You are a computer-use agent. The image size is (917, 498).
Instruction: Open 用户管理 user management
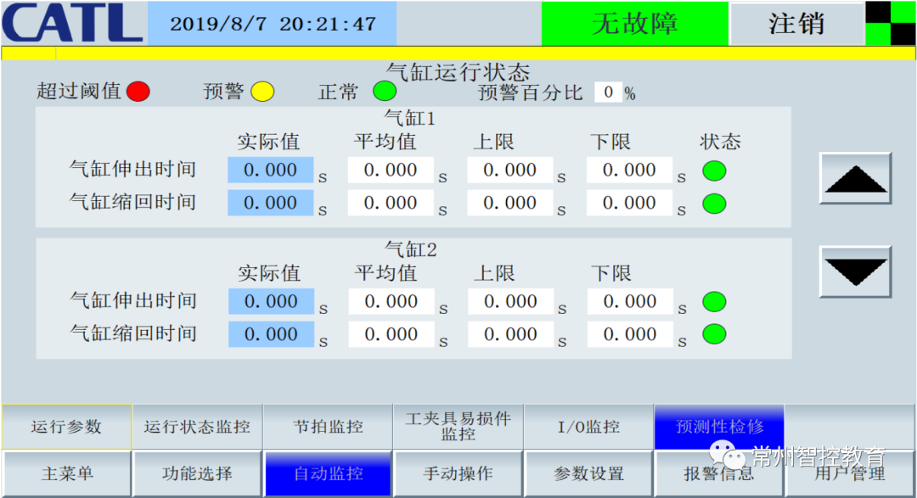(850, 473)
